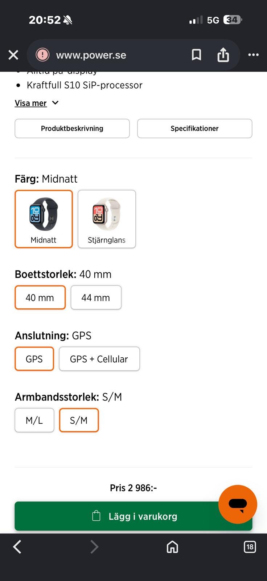Go to the browser home icon
Image resolution: width=267 pixels, height=581 pixels.
172,547
